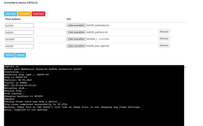The height and width of the screenshot is (126, 203).
Task: Select the MAC address line in console
Action: tap(20, 85)
